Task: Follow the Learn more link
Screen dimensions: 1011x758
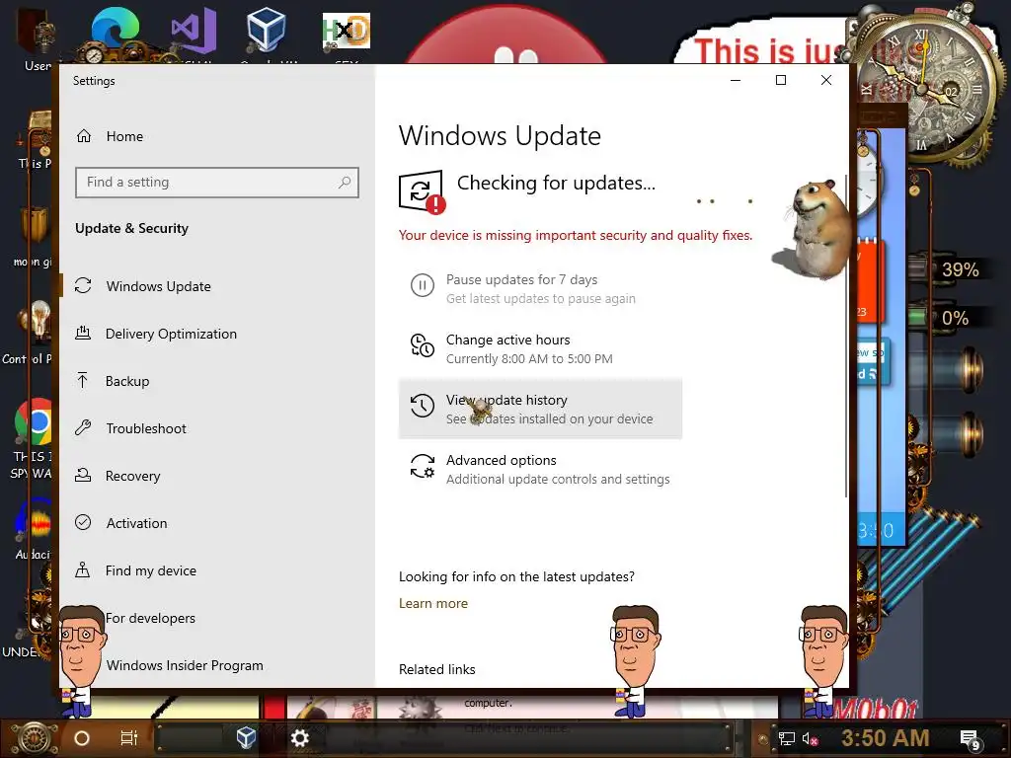Action: (x=433, y=603)
